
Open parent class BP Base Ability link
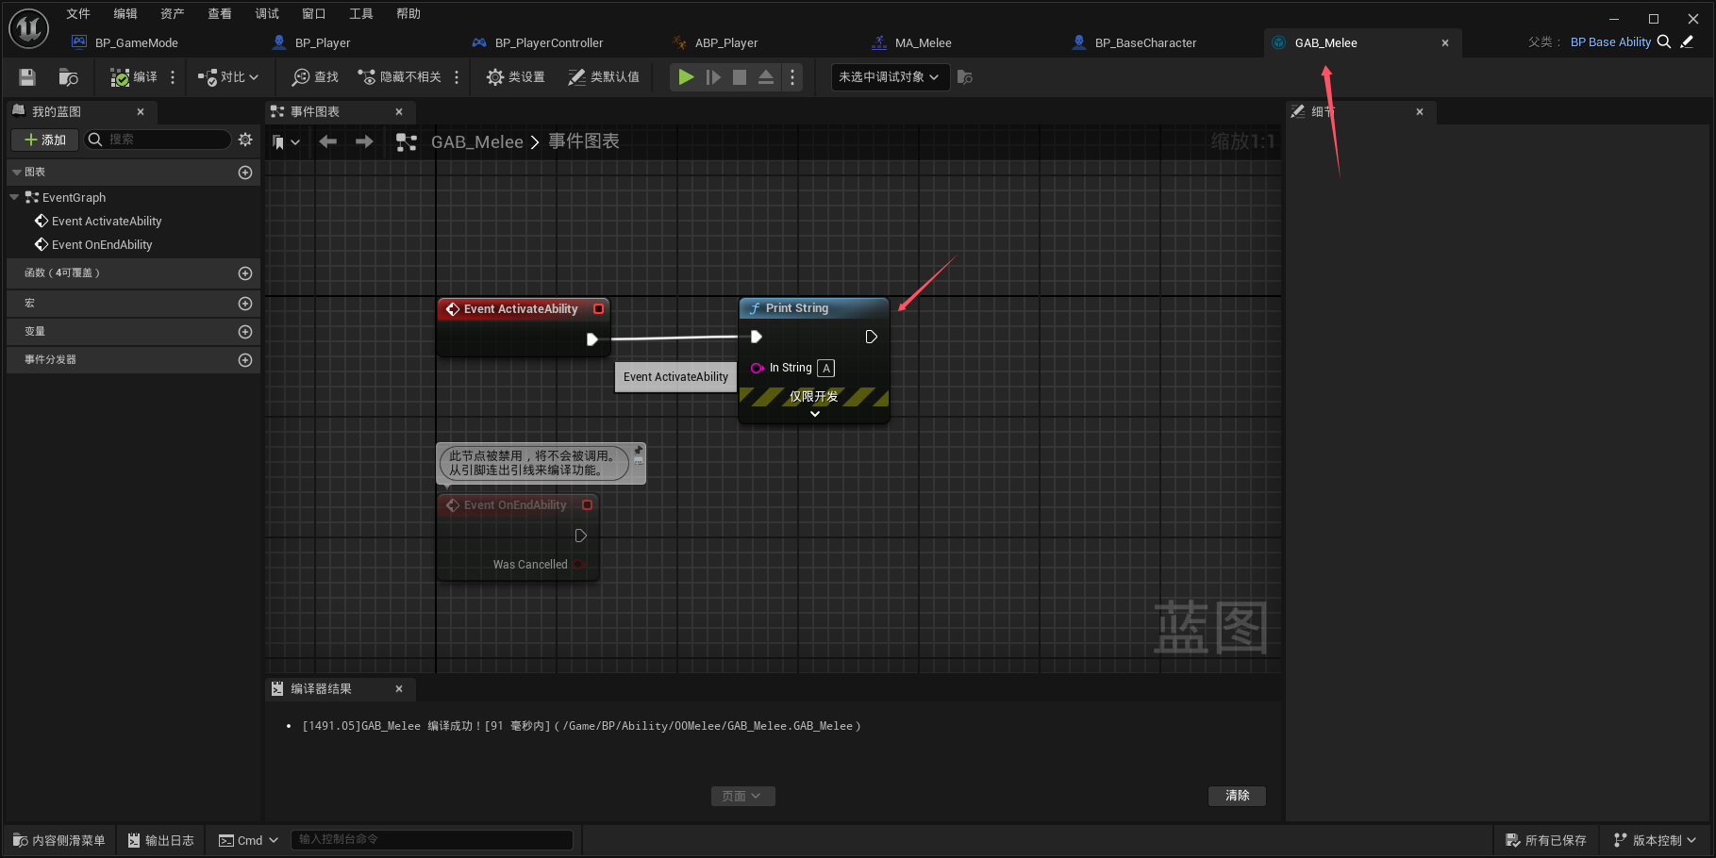coord(1610,42)
